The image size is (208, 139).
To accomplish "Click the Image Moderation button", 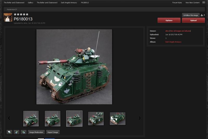I will pos(36,132).
